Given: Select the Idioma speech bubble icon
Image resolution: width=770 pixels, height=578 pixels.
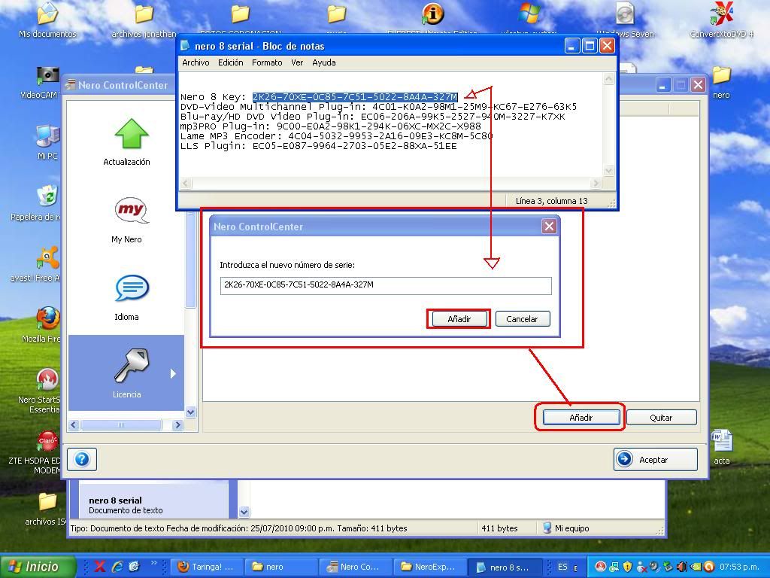Looking at the screenshot, I should (x=132, y=288).
